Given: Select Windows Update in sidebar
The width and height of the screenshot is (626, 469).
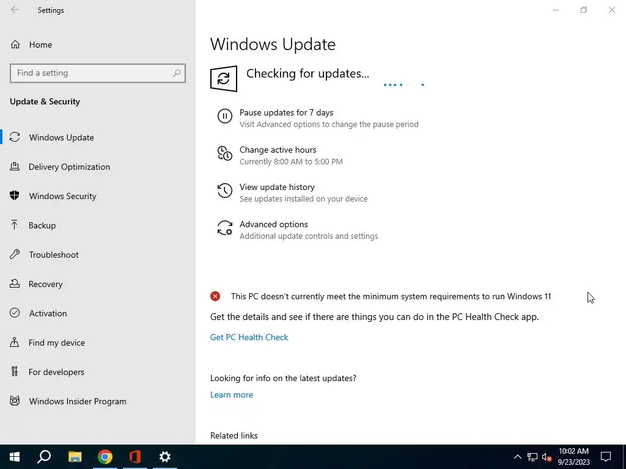Looking at the screenshot, I should (x=98, y=137).
